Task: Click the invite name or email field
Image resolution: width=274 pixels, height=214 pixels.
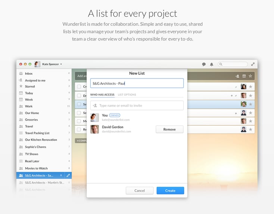Action: click(137, 106)
